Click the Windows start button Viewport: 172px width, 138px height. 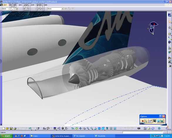click(6, 136)
